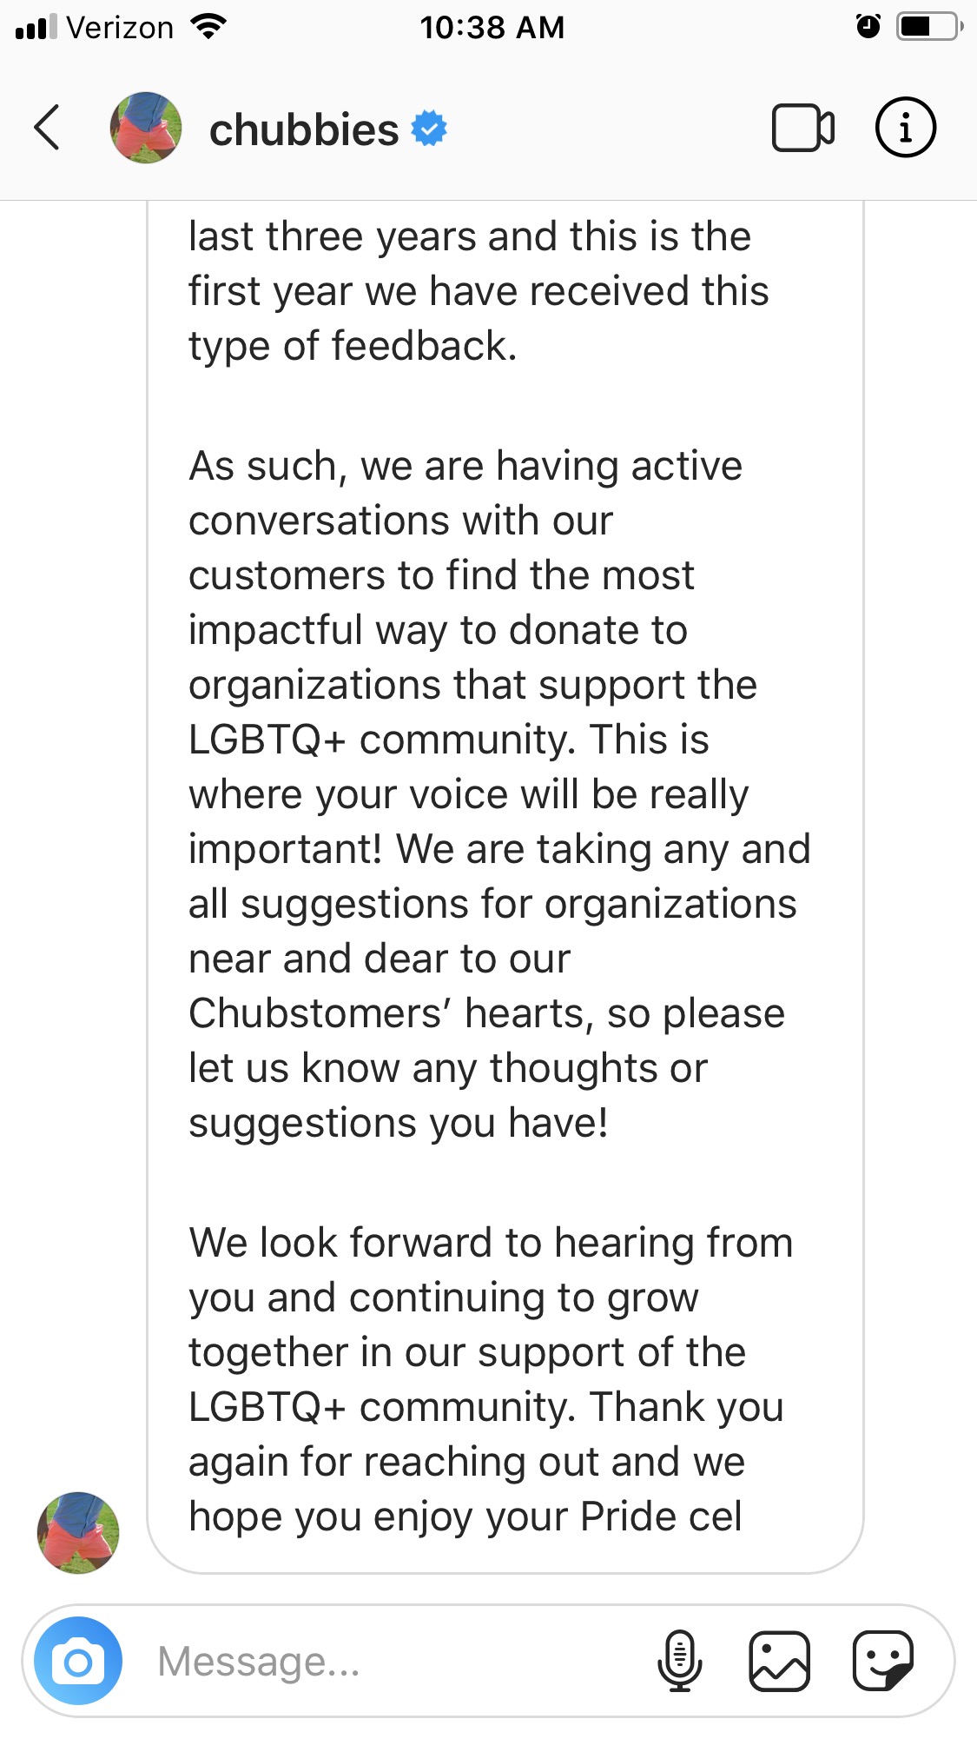Tap the Wi-Fi signal status icon

coord(208,27)
